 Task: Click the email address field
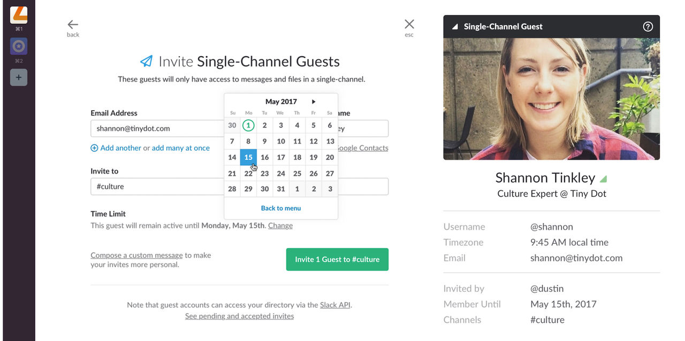[x=157, y=128]
